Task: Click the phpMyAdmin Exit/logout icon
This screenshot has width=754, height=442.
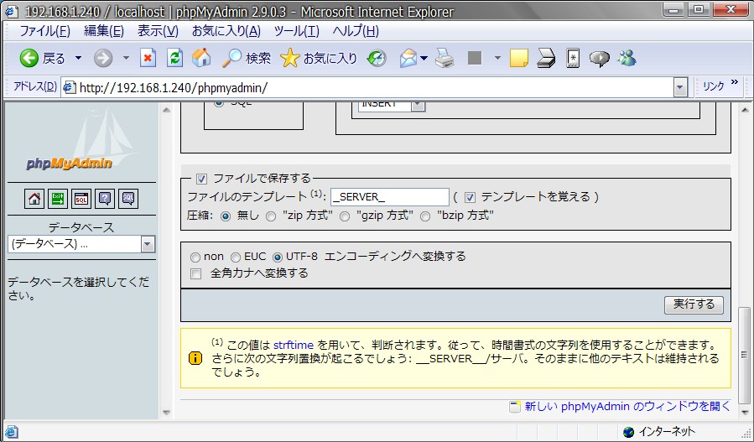Action: pyautogui.click(x=58, y=199)
